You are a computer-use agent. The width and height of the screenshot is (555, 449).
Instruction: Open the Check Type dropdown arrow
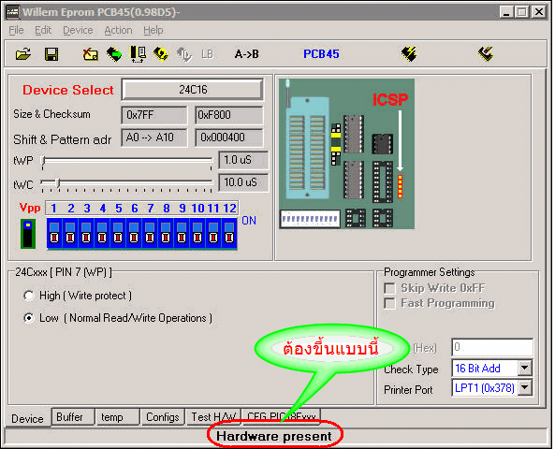525,368
